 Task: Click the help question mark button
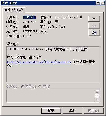(x=98, y=3)
